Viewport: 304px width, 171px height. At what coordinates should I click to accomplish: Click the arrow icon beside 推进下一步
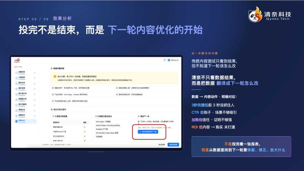[x=138, y=116]
